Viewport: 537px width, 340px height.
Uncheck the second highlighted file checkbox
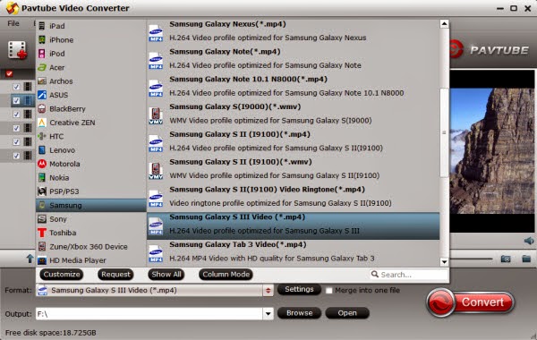tap(16, 100)
